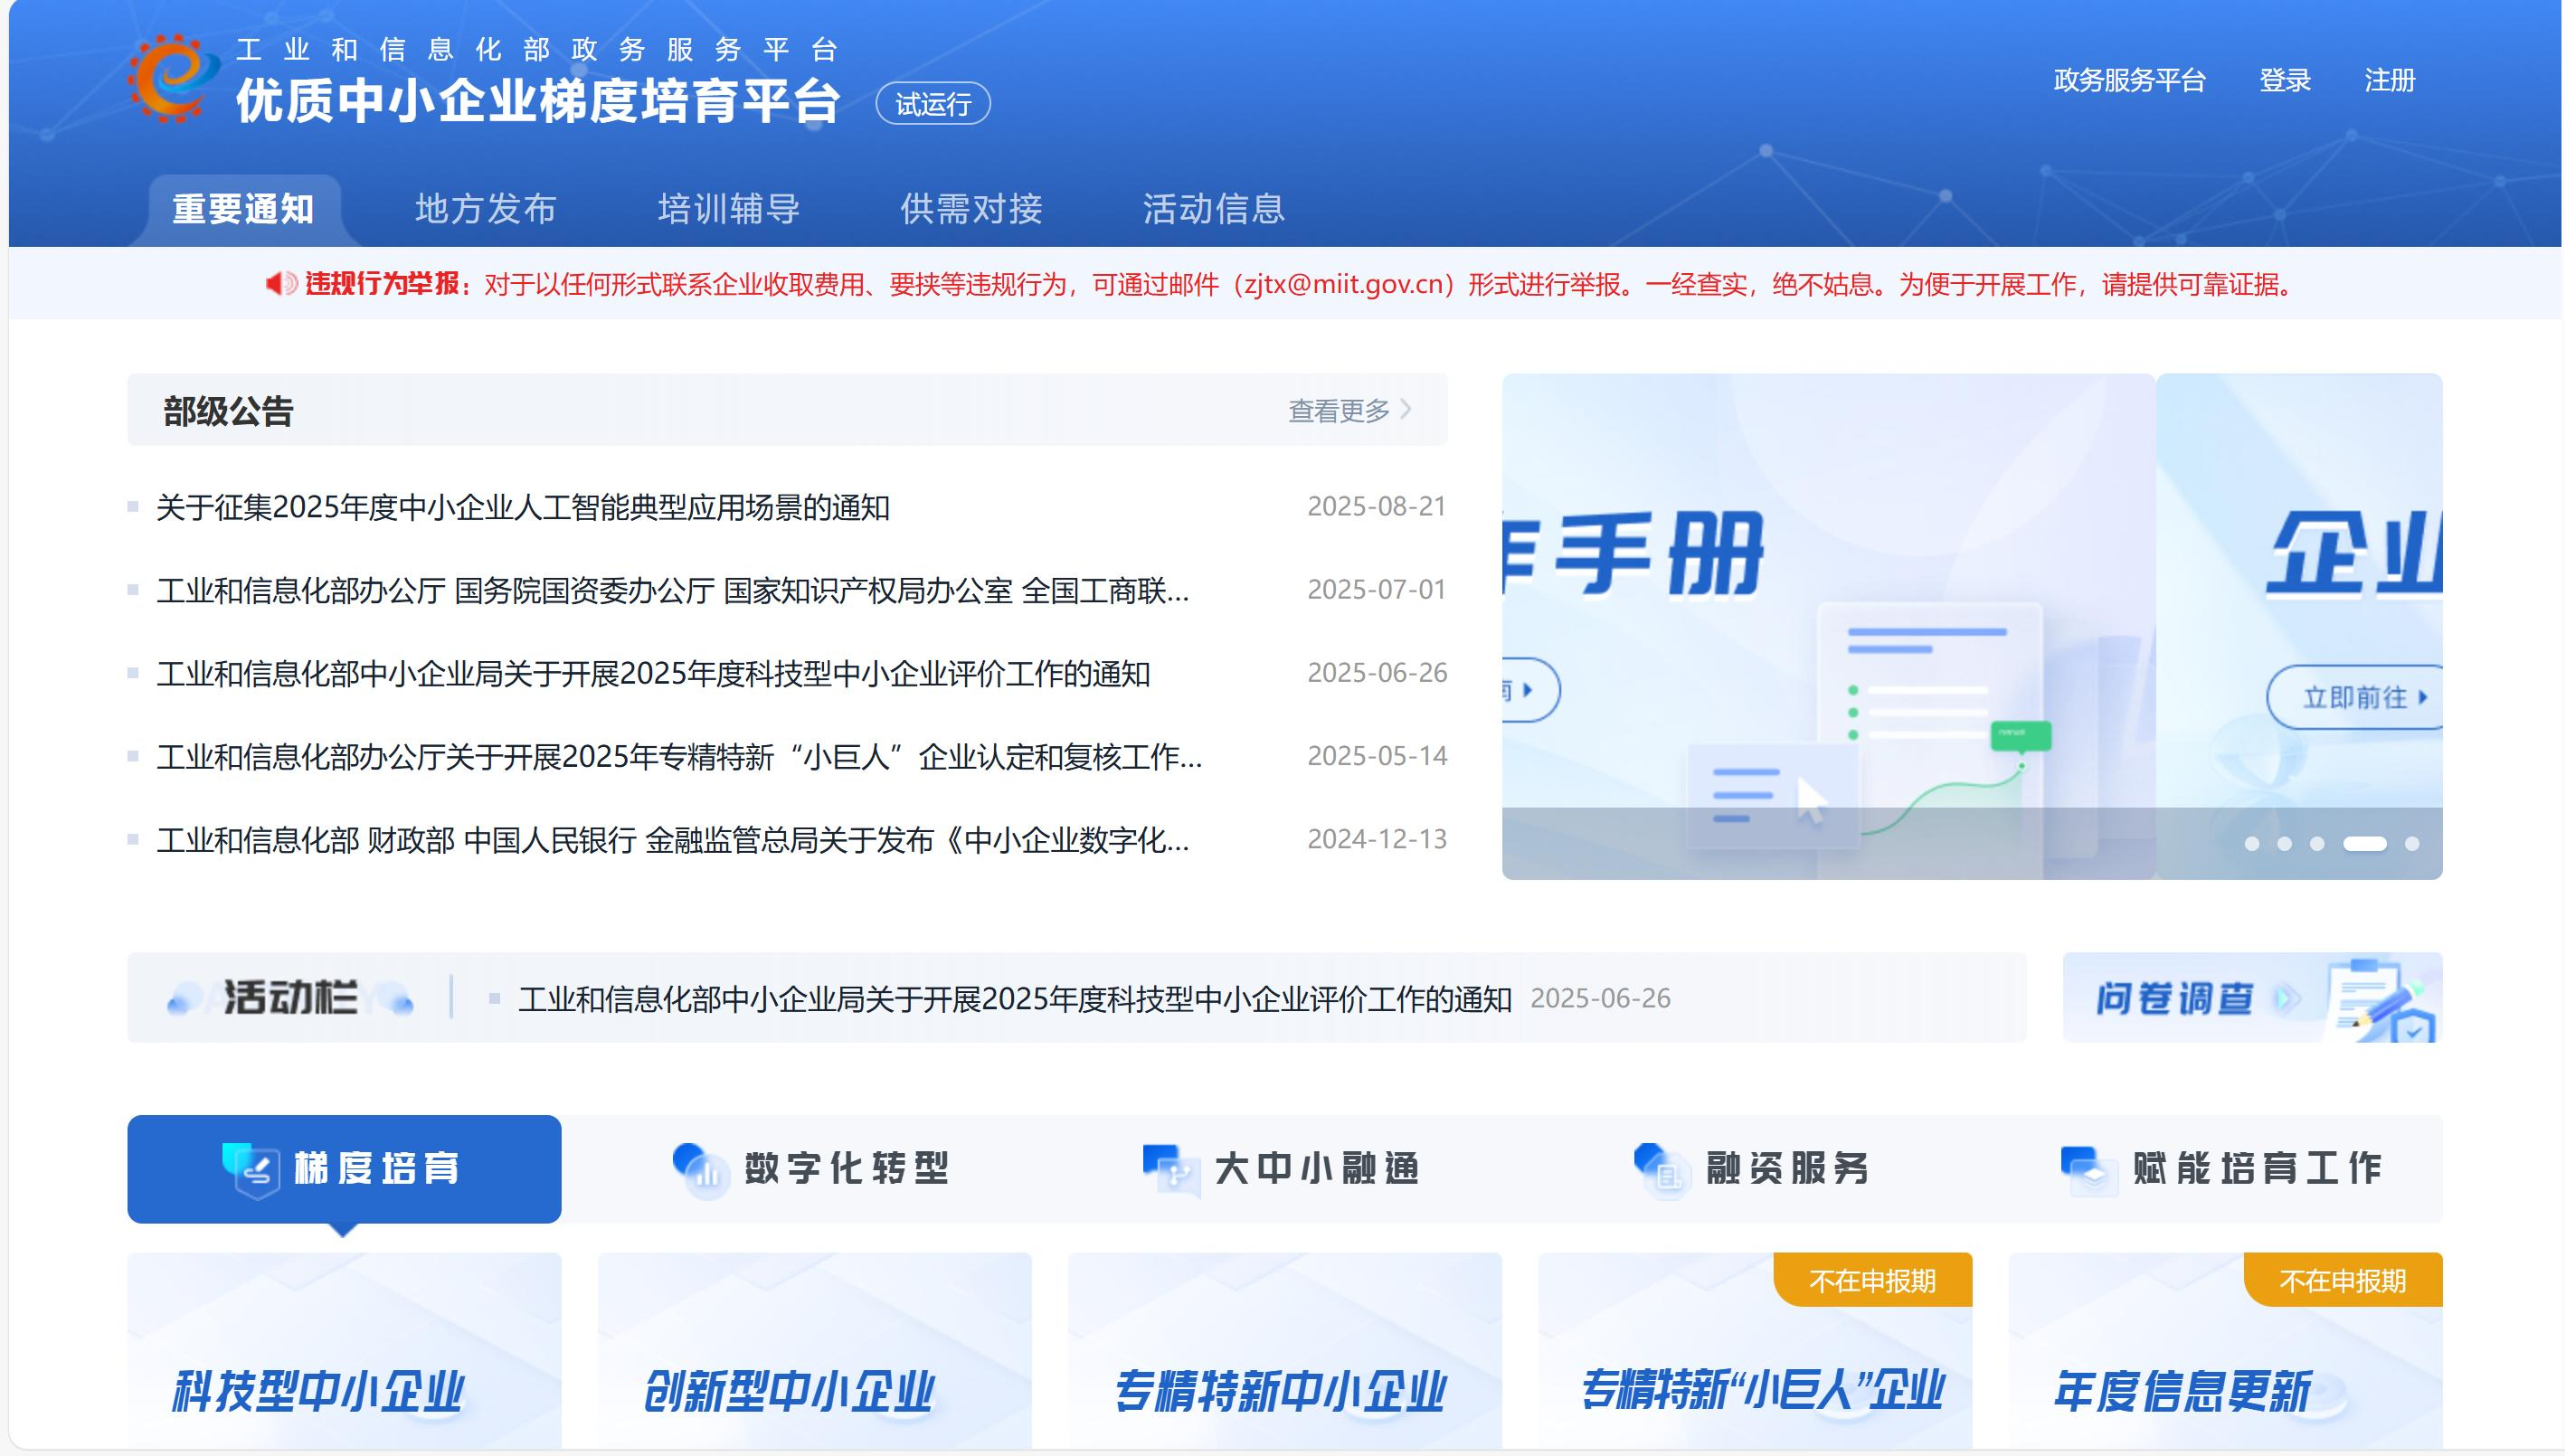Switch to the 地方发布 tab
The width and height of the screenshot is (2566, 1456).
pyautogui.click(x=485, y=209)
